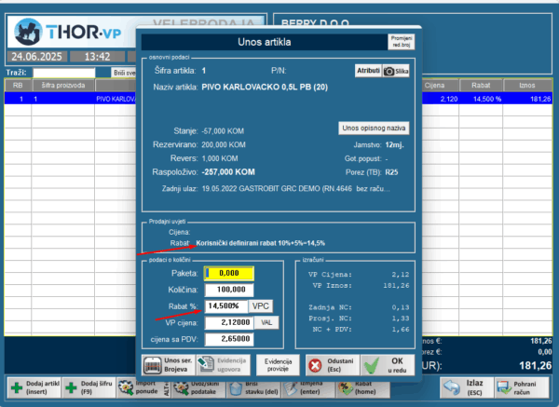Click the Zadnja NC 0,13 value
This screenshot has width=559, height=407.
pyautogui.click(x=401, y=307)
